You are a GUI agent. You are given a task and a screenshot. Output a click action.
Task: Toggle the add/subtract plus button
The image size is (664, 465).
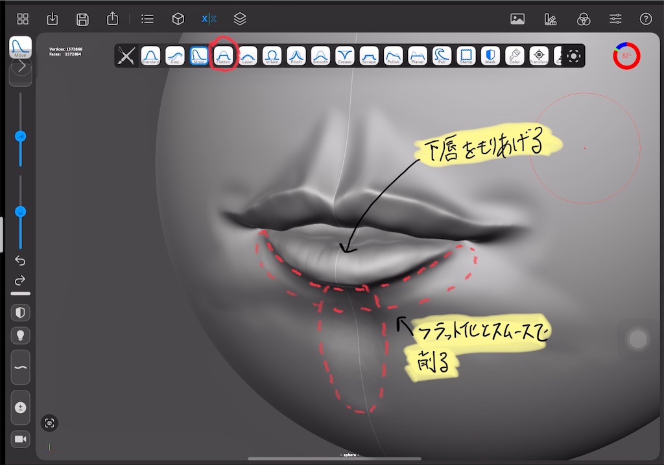point(20,407)
